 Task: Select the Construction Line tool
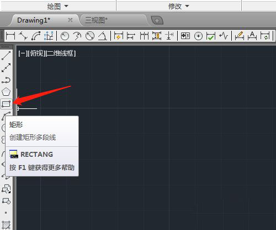(6, 68)
